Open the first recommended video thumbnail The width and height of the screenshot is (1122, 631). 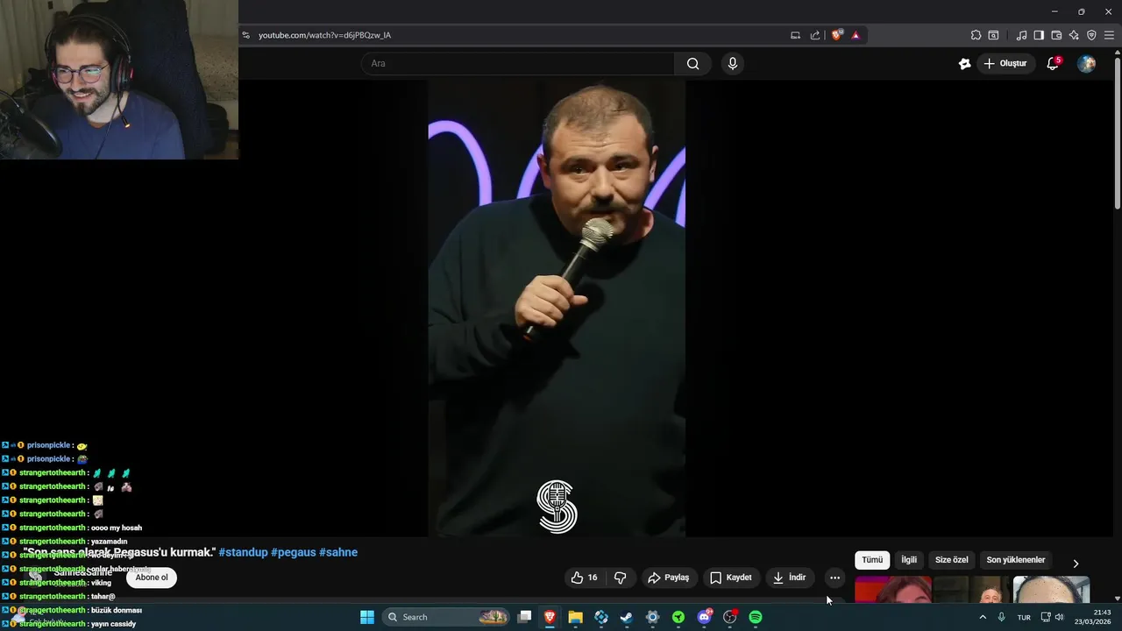pyautogui.click(x=893, y=590)
